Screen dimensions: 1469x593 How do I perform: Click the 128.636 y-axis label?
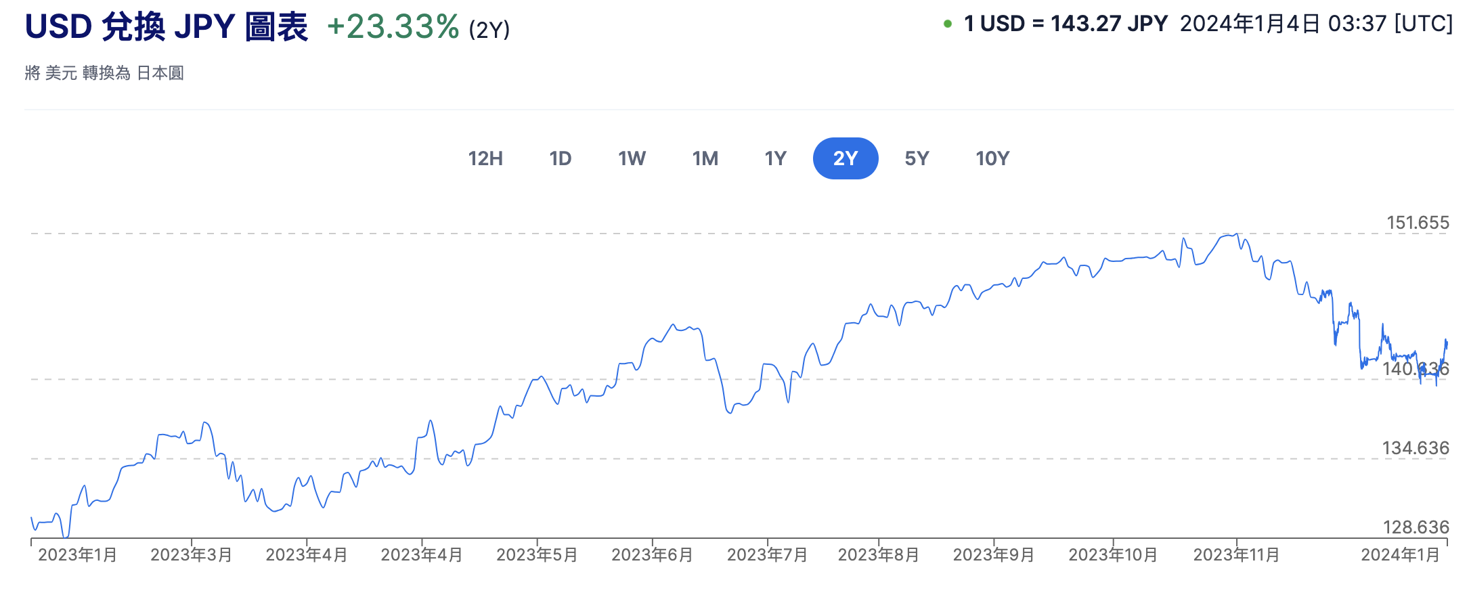tap(1416, 527)
